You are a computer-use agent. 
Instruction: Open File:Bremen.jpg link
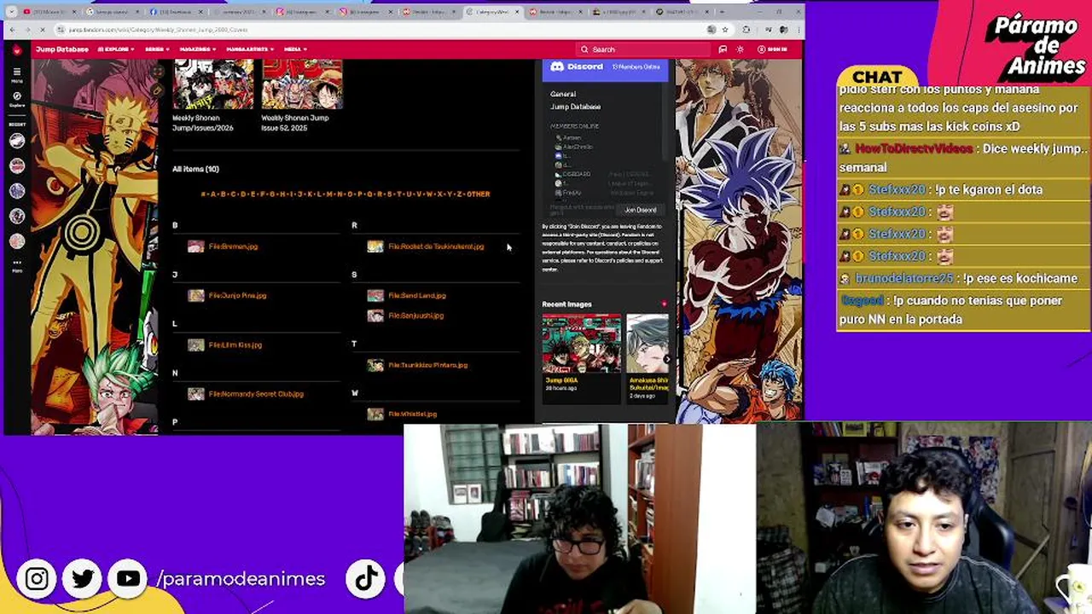point(233,246)
